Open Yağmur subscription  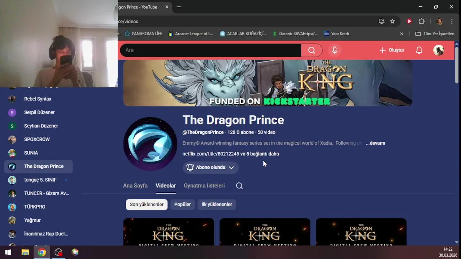click(x=39, y=220)
